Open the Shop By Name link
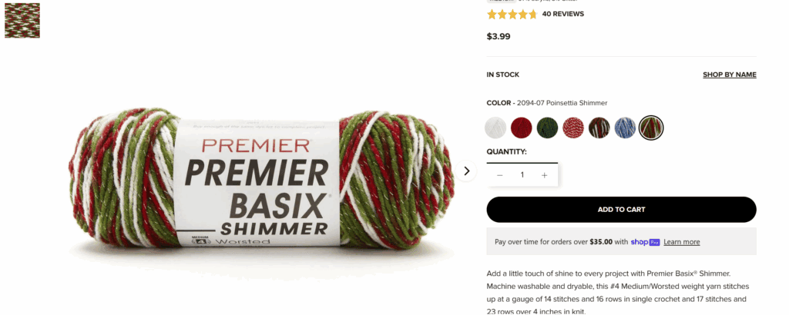This screenshot has height=315, width=789. pos(730,75)
